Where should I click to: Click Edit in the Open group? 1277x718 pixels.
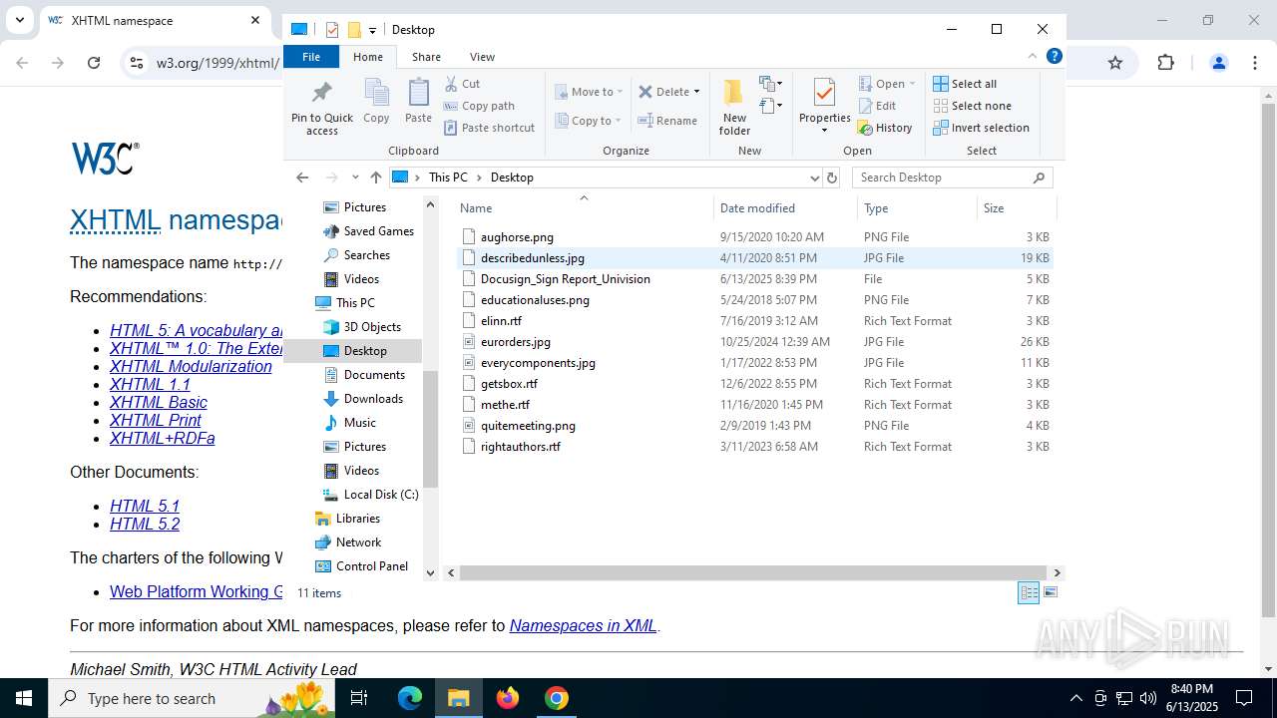point(877,106)
